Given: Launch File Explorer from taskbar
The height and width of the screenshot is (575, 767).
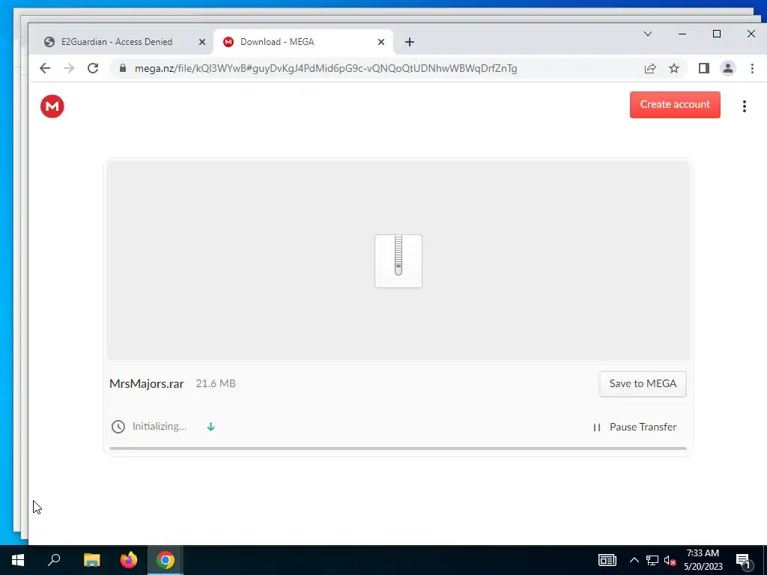Looking at the screenshot, I should click(92, 560).
